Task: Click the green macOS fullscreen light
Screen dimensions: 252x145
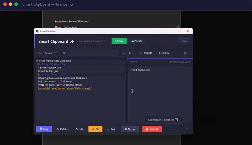Action: (x=16, y=4)
